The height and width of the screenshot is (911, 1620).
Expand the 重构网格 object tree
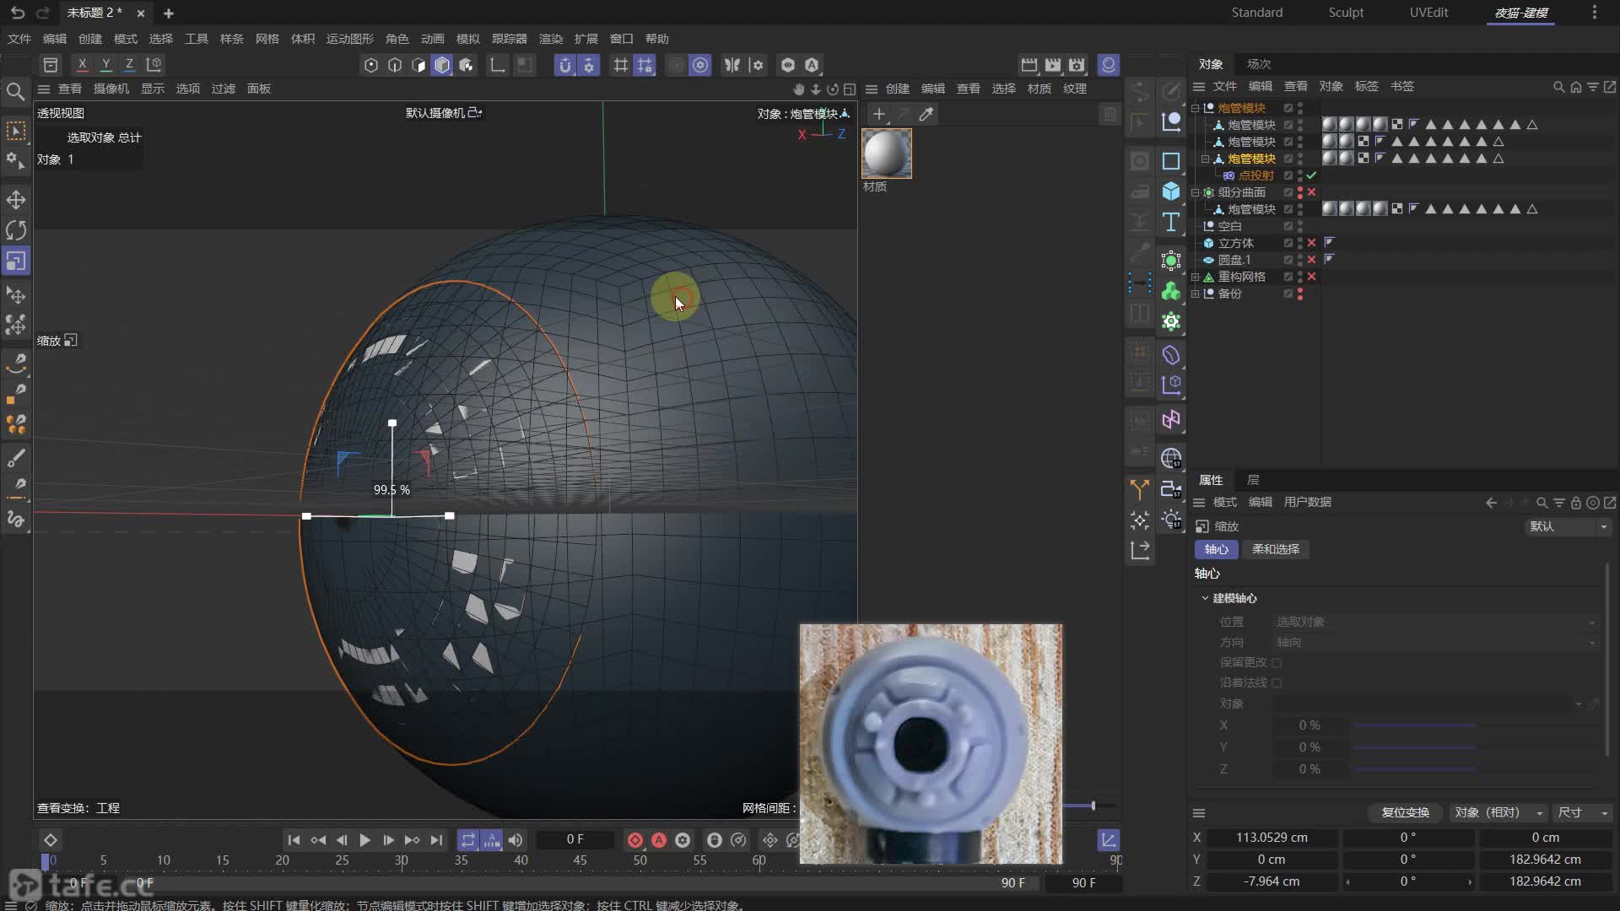tap(1195, 277)
